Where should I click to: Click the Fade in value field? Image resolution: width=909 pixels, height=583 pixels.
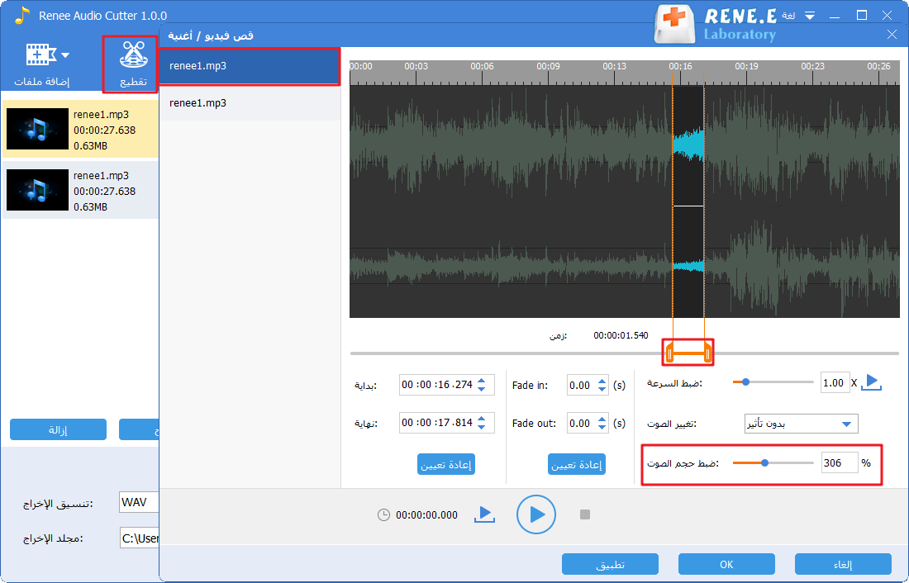click(x=581, y=386)
